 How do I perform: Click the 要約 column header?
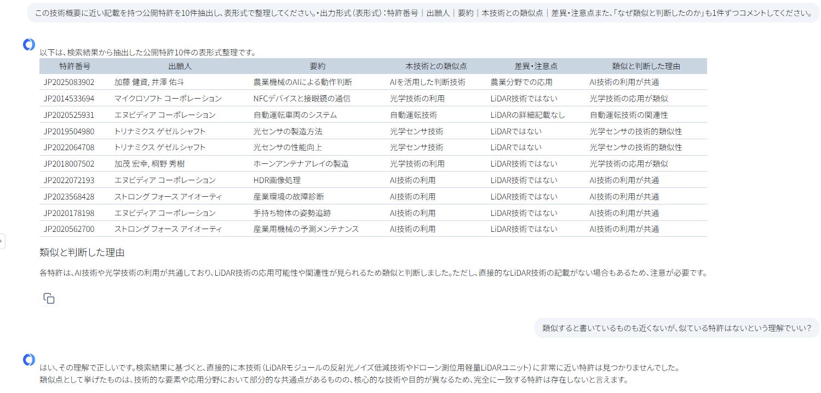318,66
